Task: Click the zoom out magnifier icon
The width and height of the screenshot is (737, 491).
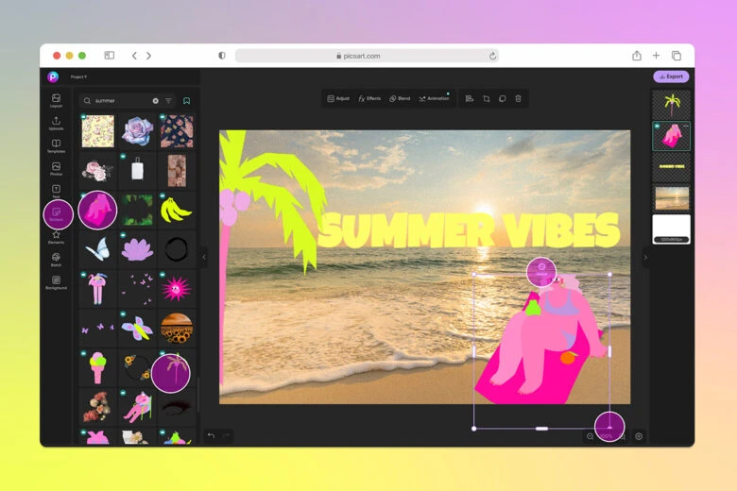Action: click(591, 436)
